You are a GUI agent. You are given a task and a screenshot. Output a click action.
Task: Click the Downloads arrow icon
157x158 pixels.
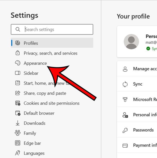click(x=17, y=123)
